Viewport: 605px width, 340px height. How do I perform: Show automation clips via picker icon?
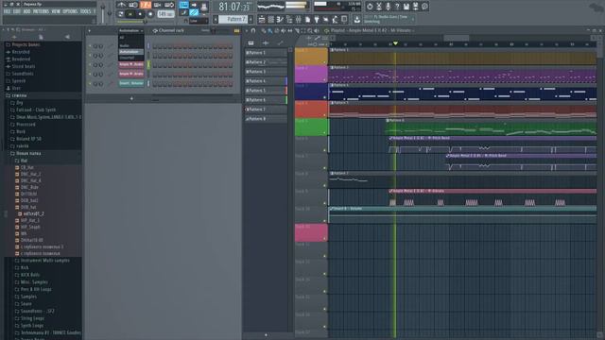click(x=280, y=42)
